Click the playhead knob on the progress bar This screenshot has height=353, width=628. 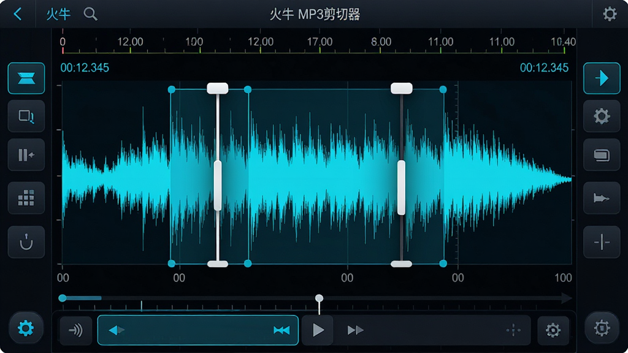coord(319,298)
